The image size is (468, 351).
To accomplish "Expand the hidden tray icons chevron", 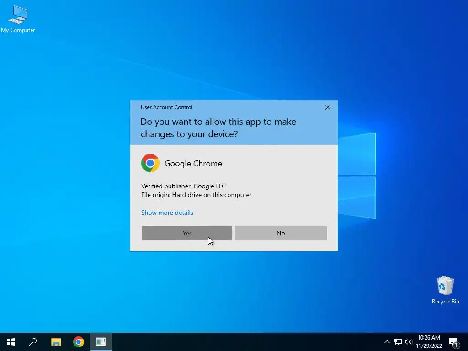I will point(387,342).
